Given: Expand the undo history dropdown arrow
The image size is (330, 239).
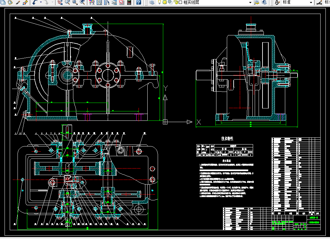Looking at the screenshot, I should click(x=40, y=3).
